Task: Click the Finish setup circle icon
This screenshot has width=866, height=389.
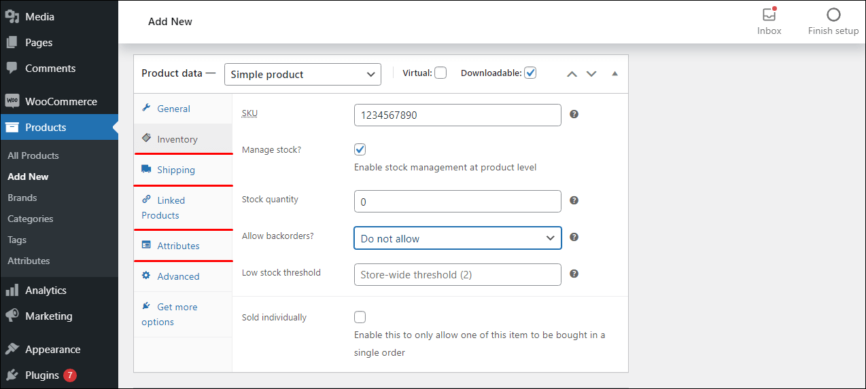Action: point(833,15)
